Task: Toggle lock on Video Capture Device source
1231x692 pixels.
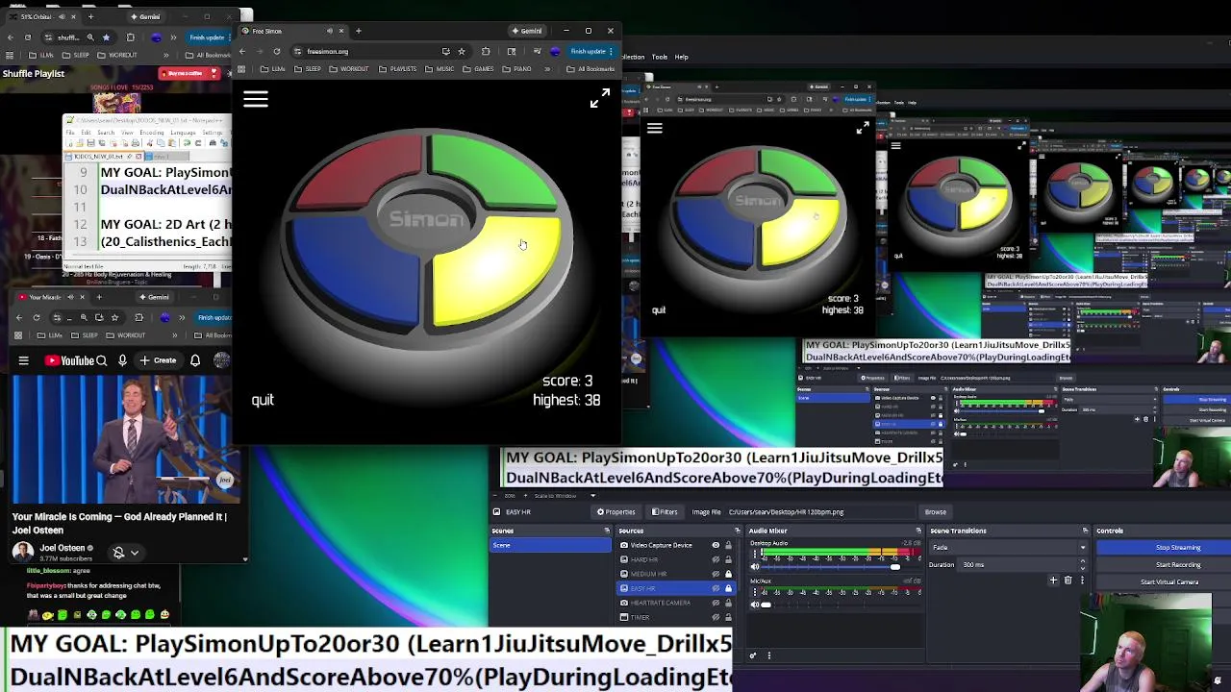Action: (x=728, y=545)
